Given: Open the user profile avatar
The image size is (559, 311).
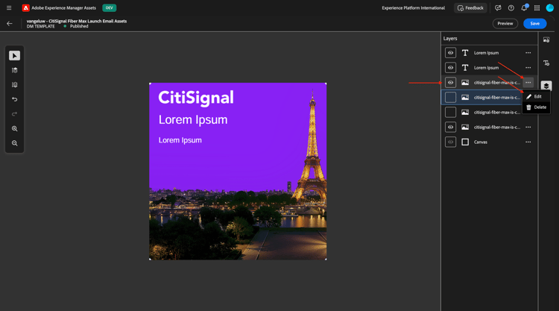Looking at the screenshot, I should click(x=550, y=8).
